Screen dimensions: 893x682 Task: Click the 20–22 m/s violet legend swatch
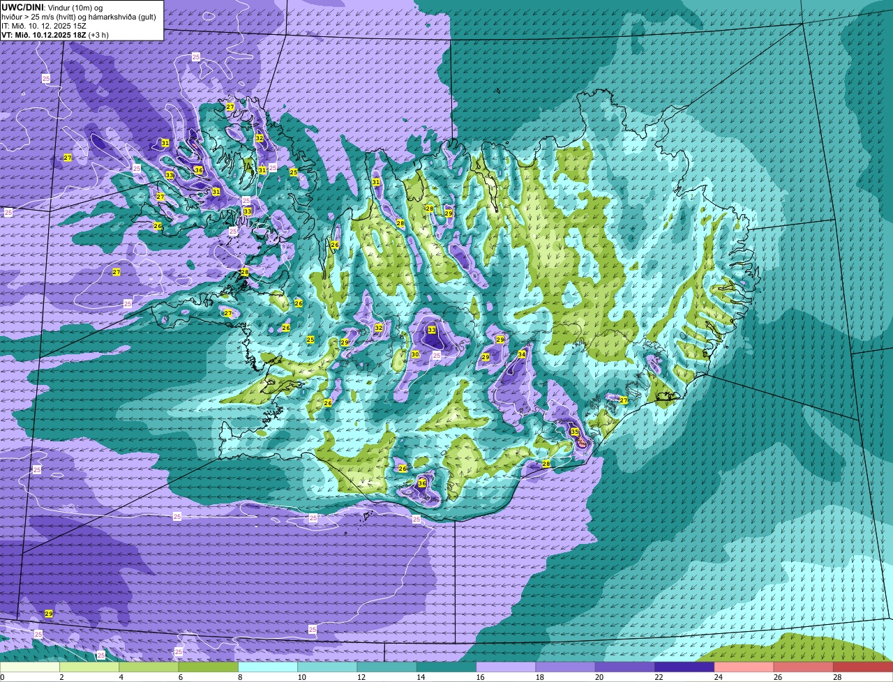[x=625, y=667]
